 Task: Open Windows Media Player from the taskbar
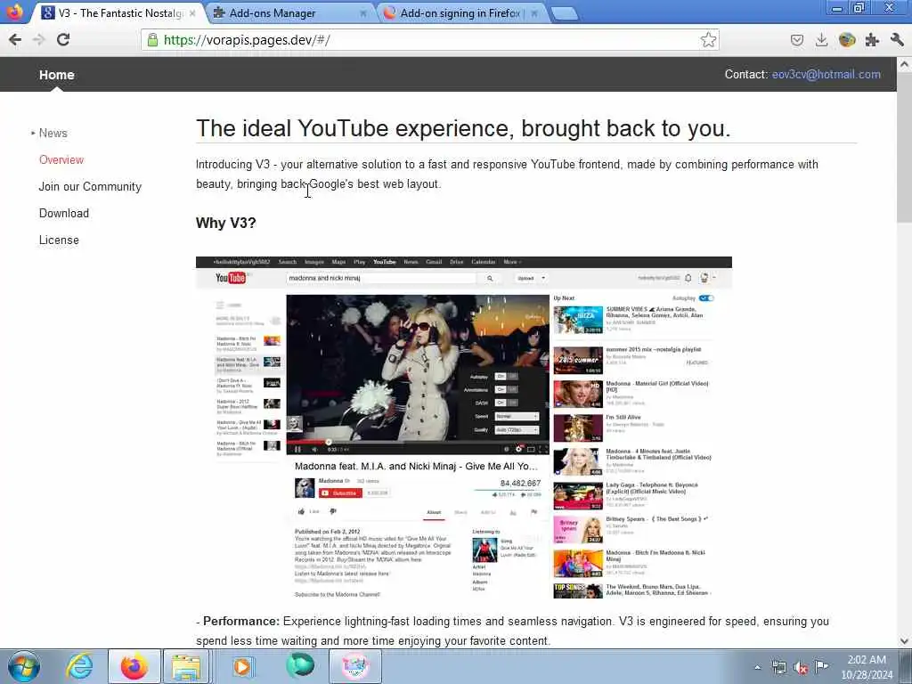[x=242, y=666]
